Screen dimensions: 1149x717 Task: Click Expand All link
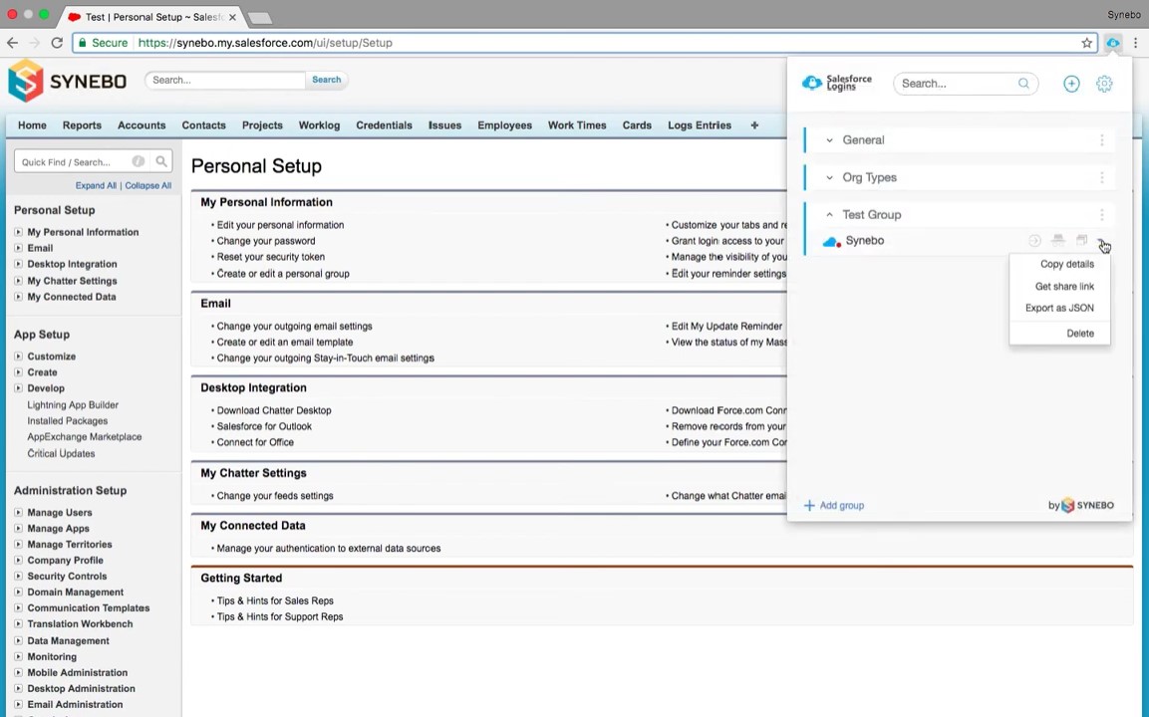pyautogui.click(x=96, y=185)
